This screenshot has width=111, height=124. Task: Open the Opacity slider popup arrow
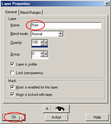tap(46, 43)
